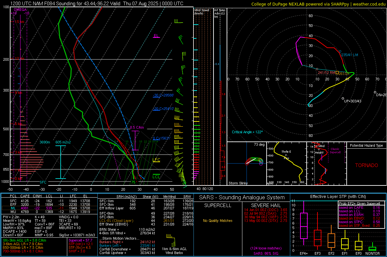
Task: Click the 'based on STPC:' probability line
Action: tap(359, 222)
